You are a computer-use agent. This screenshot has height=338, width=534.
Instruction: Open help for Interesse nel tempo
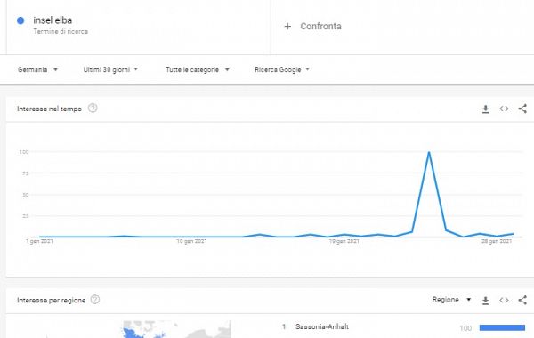[93, 109]
